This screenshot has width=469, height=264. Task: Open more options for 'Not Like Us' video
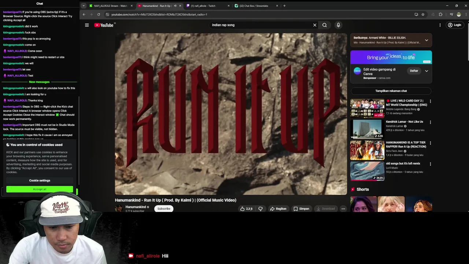point(430,122)
